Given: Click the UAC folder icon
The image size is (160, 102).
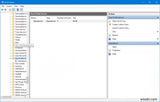Looking at the screenshot, I should 13,42.
